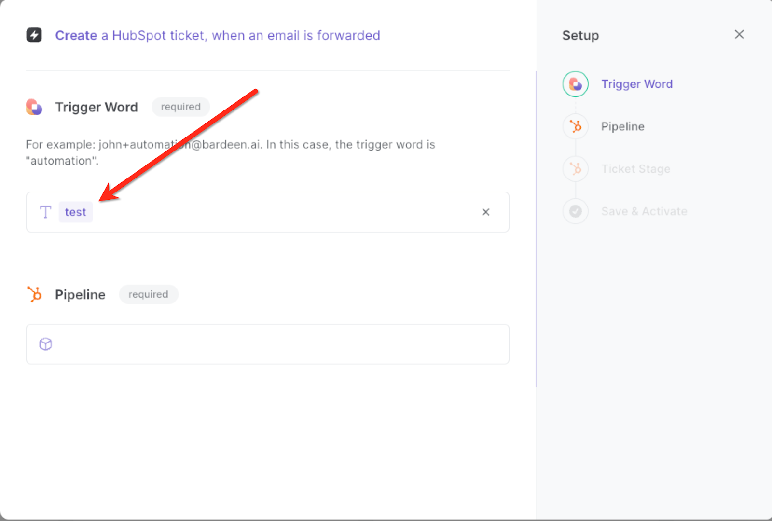
Task: Click the 'required' badge next to Pipeline
Action: point(149,294)
